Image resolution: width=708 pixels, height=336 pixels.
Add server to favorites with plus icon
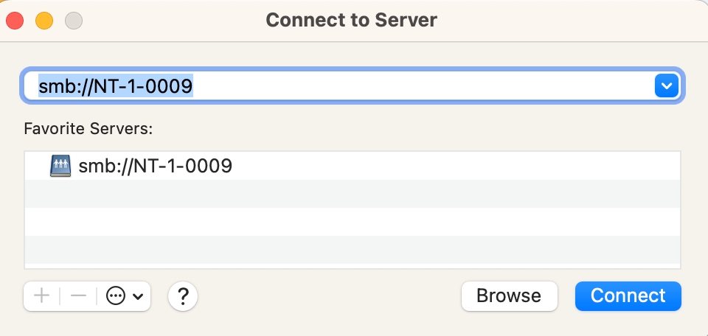point(42,296)
